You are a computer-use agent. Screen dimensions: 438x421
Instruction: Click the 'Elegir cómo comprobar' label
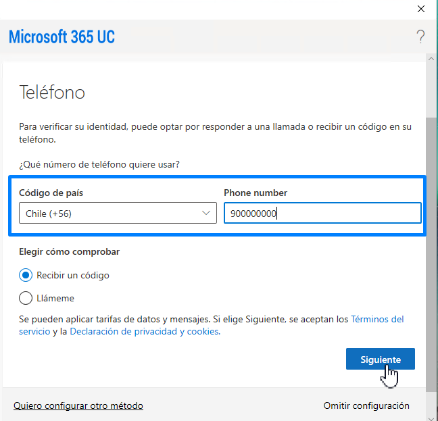70,252
